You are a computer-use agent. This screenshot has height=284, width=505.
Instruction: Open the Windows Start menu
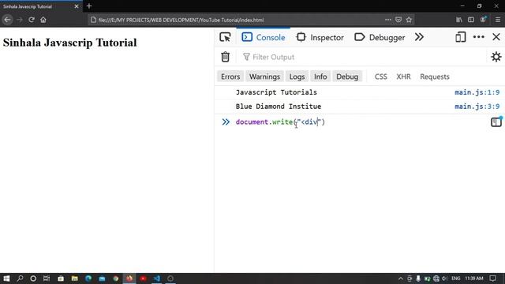[6, 278]
